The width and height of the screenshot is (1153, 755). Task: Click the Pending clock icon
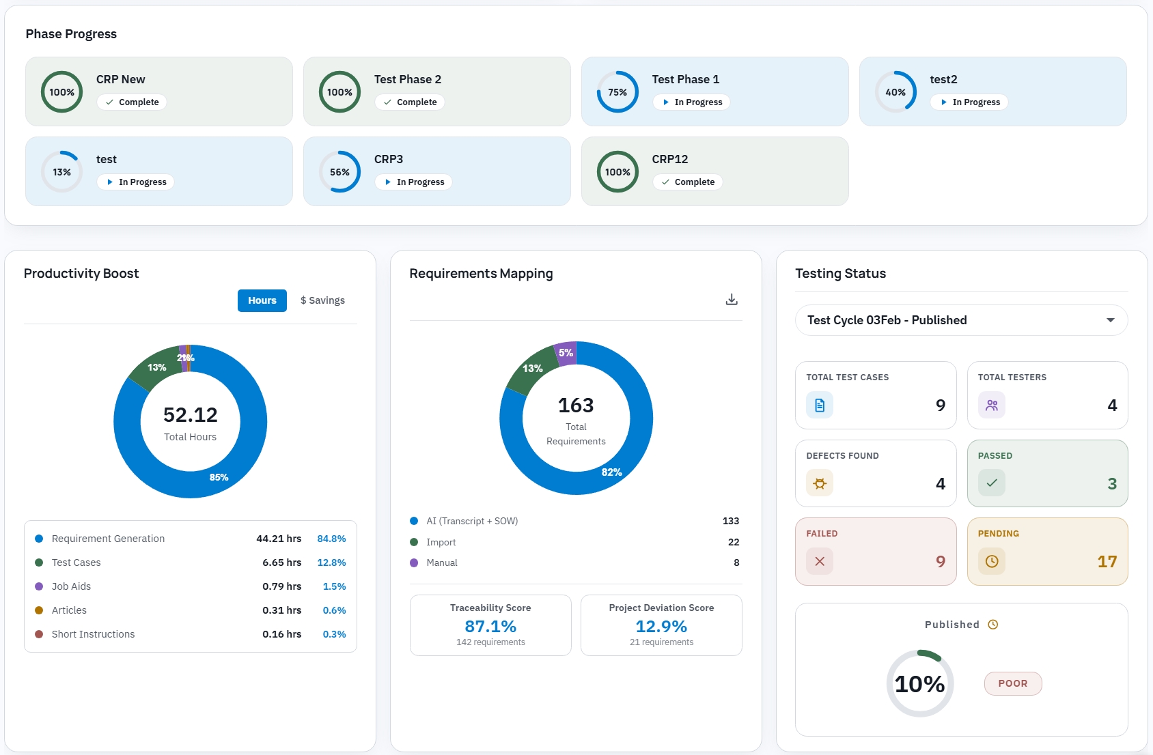(x=992, y=561)
